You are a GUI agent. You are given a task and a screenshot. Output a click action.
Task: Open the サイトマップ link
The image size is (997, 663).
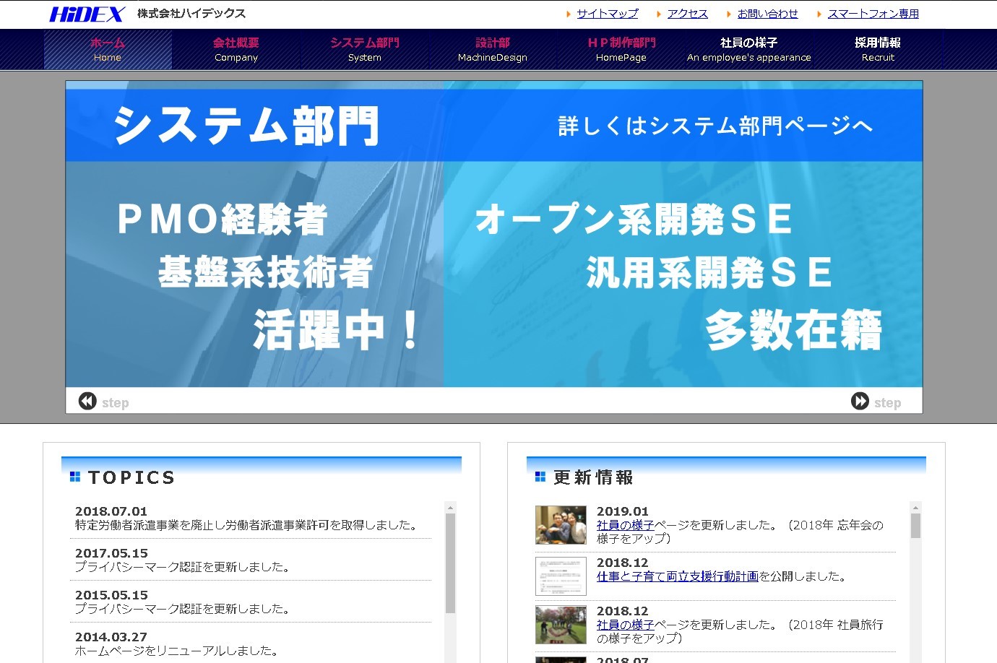608,14
